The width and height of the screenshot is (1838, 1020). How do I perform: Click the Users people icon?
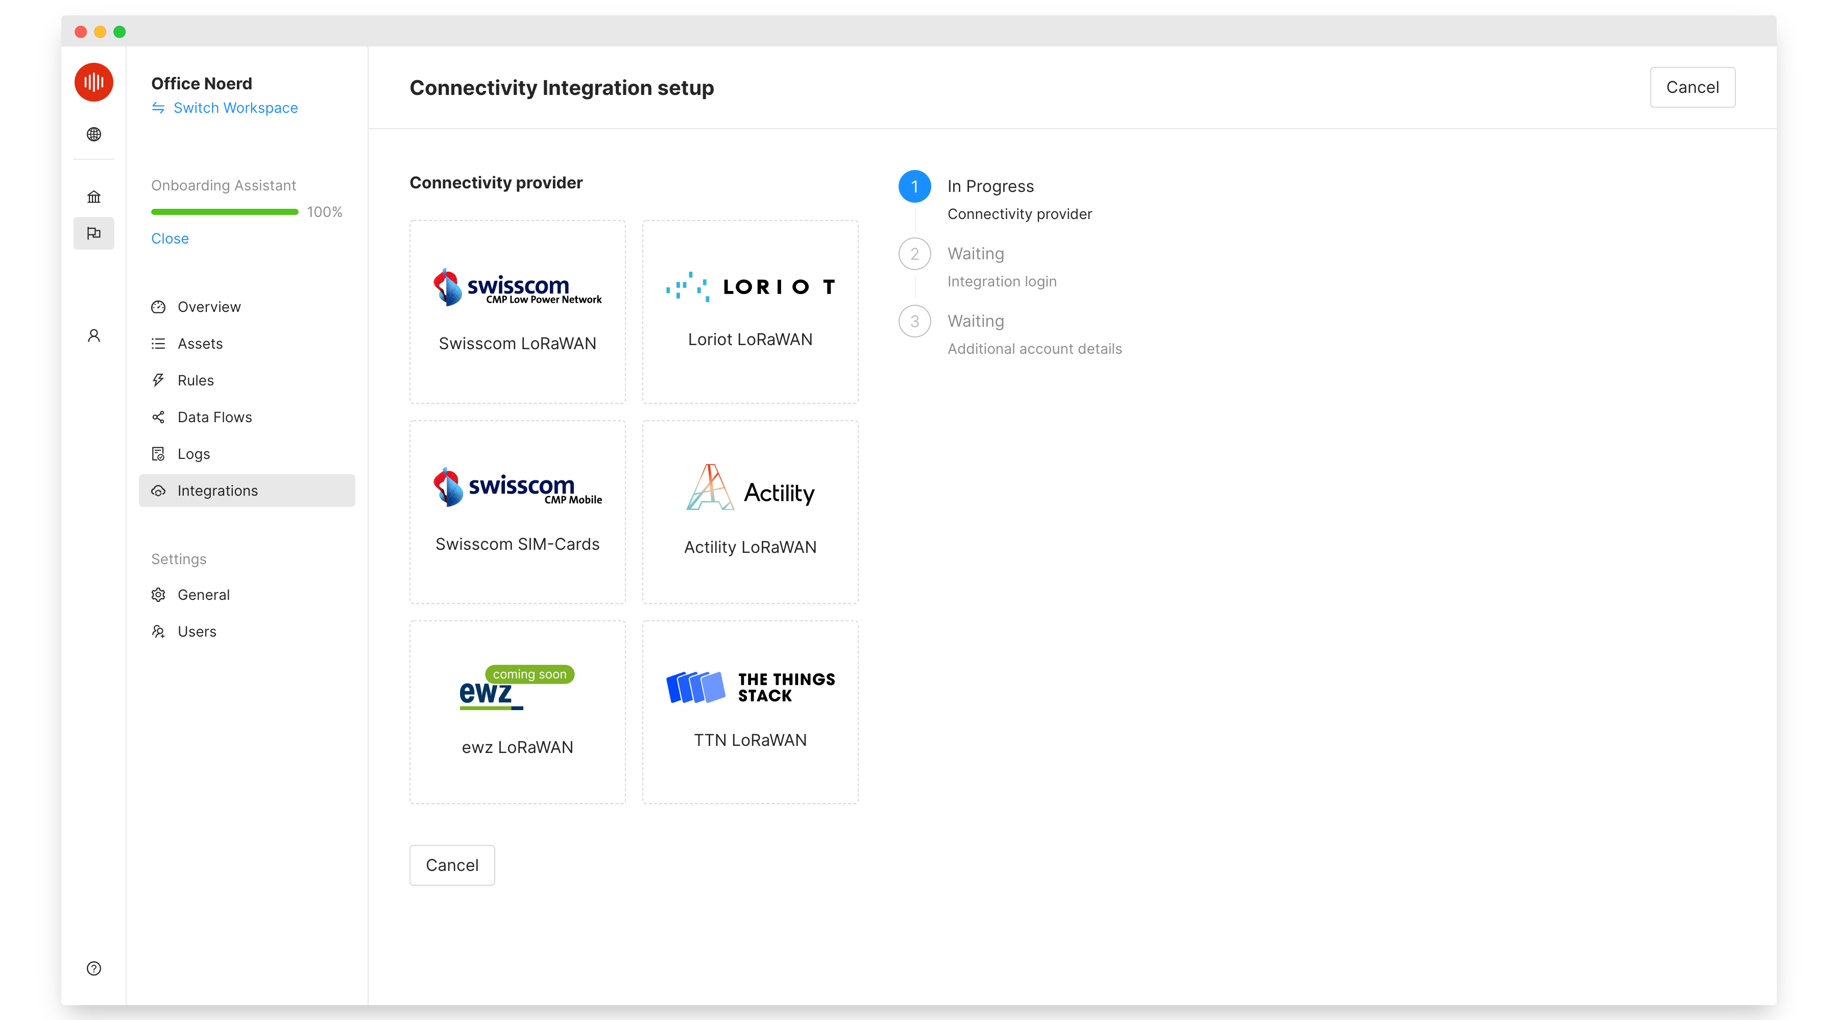pyautogui.click(x=158, y=632)
